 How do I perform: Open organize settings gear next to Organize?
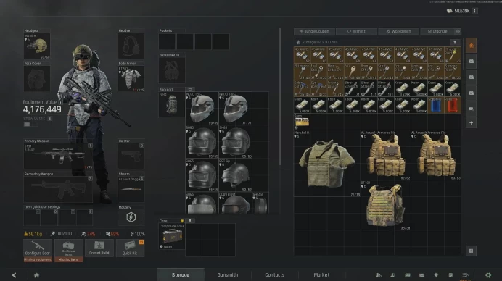click(x=458, y=31)
